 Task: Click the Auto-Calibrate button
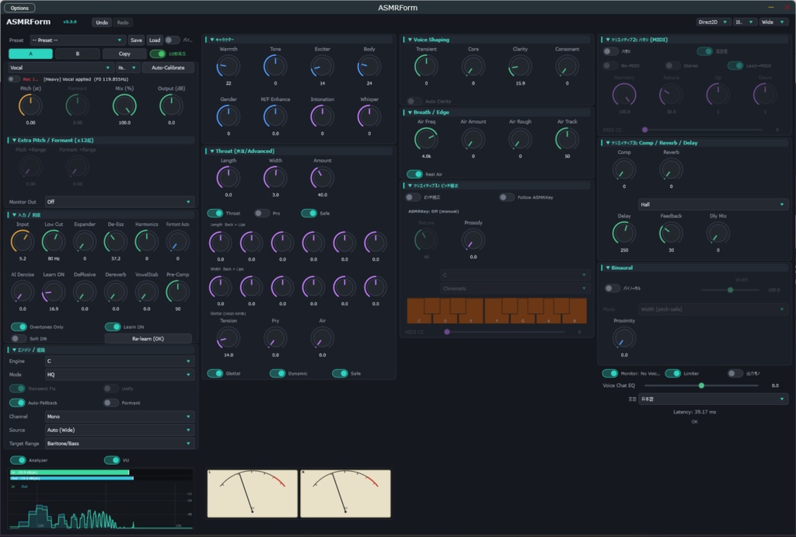[168, 68]
